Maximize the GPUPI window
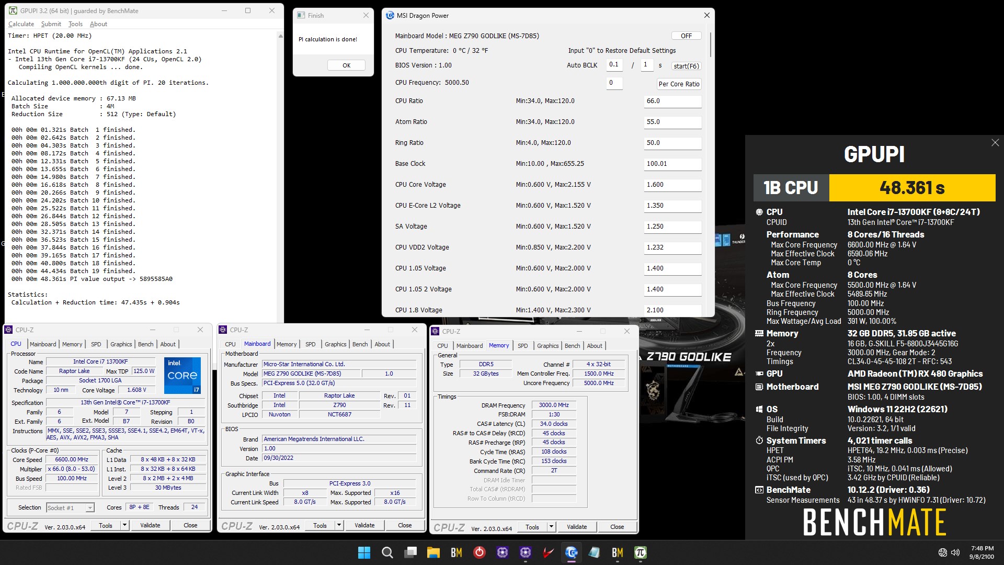This screenshot has height=565, width=1004. 248,10
